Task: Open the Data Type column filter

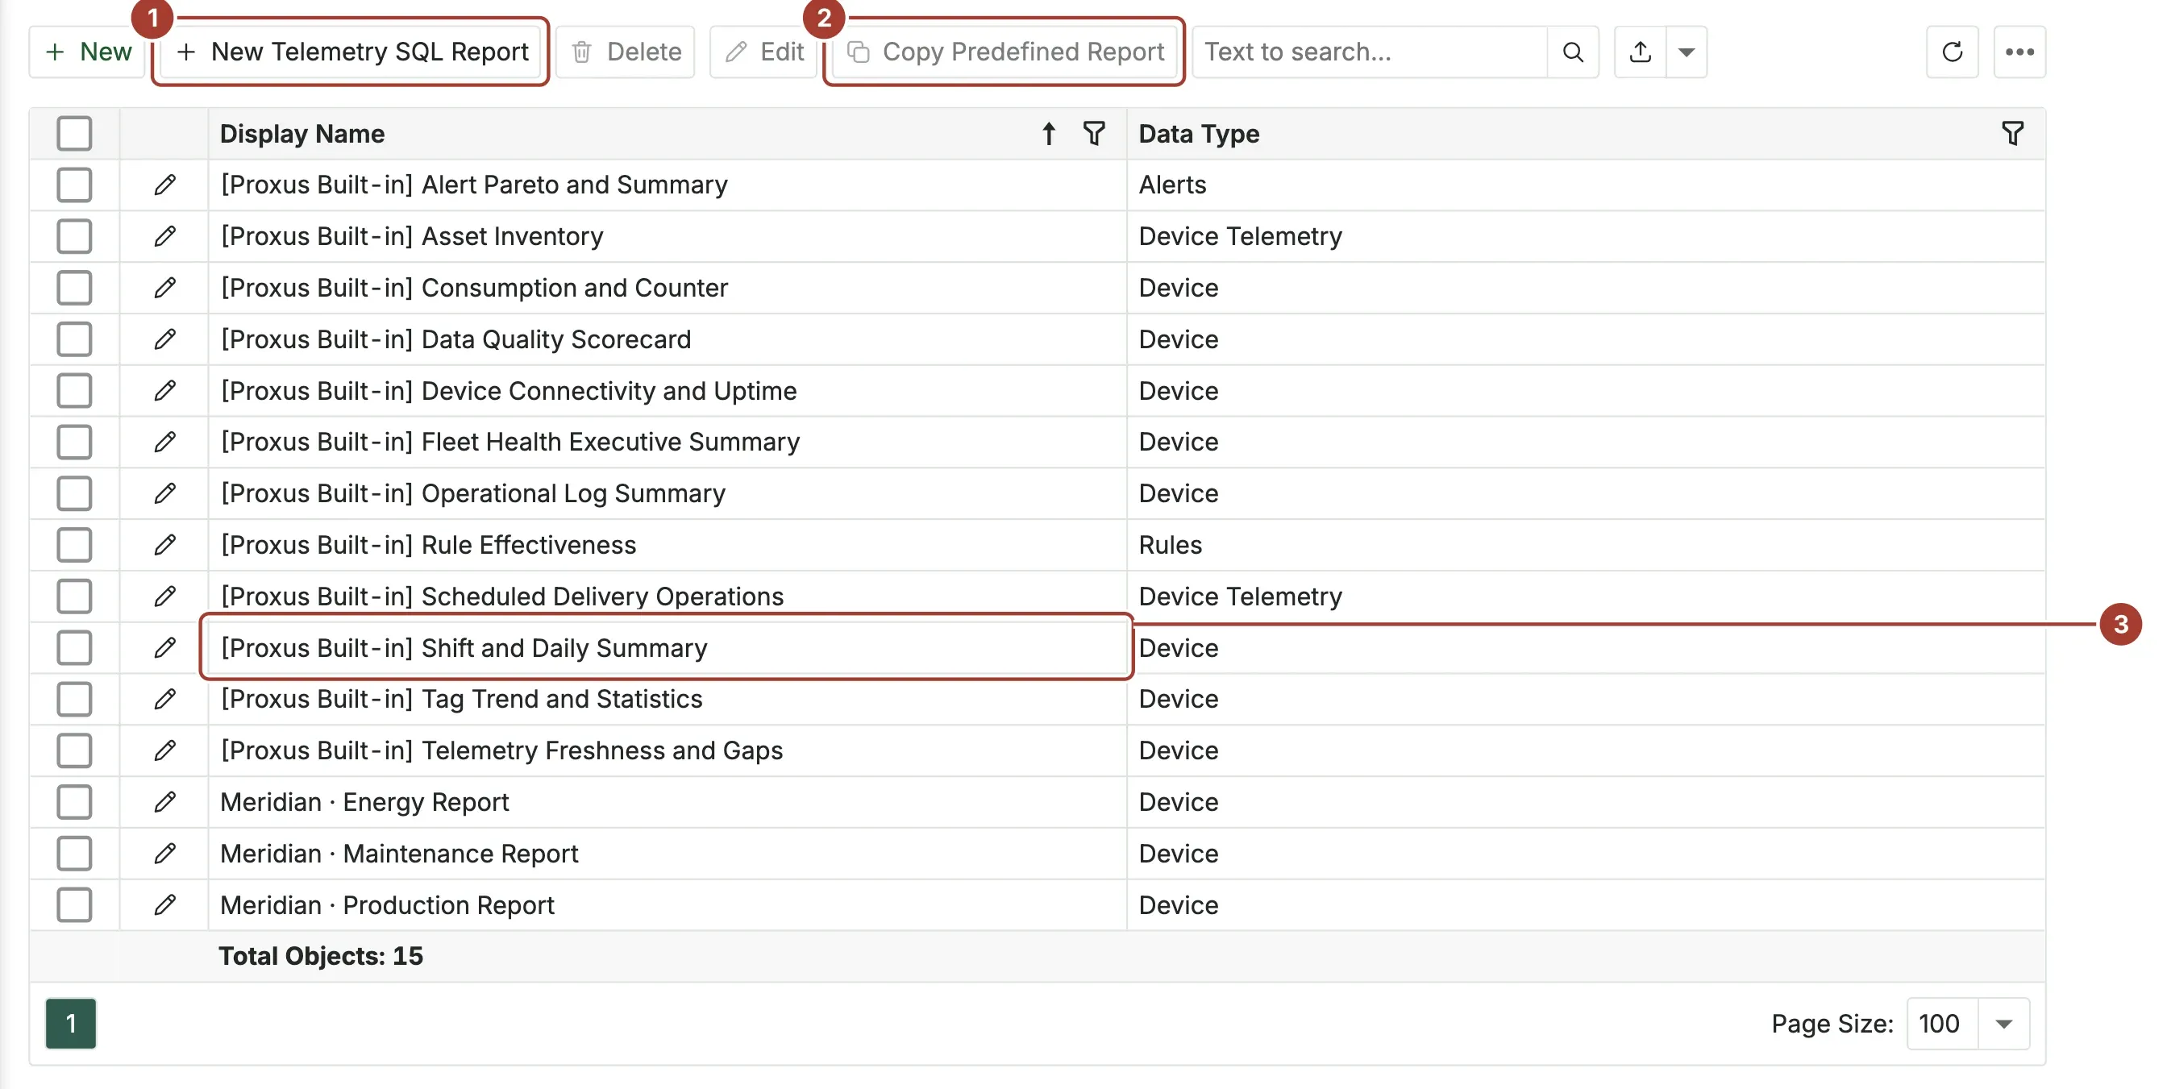Action: [x=2012, y=134]
